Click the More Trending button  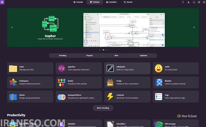pyautogui.click(x=103, y=108)
